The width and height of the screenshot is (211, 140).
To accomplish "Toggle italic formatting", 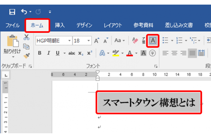I will click(48, 53).
